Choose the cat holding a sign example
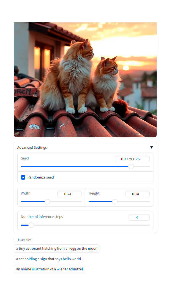The height and width of the screenshot is (301, 169). click(x=48, y=259)
